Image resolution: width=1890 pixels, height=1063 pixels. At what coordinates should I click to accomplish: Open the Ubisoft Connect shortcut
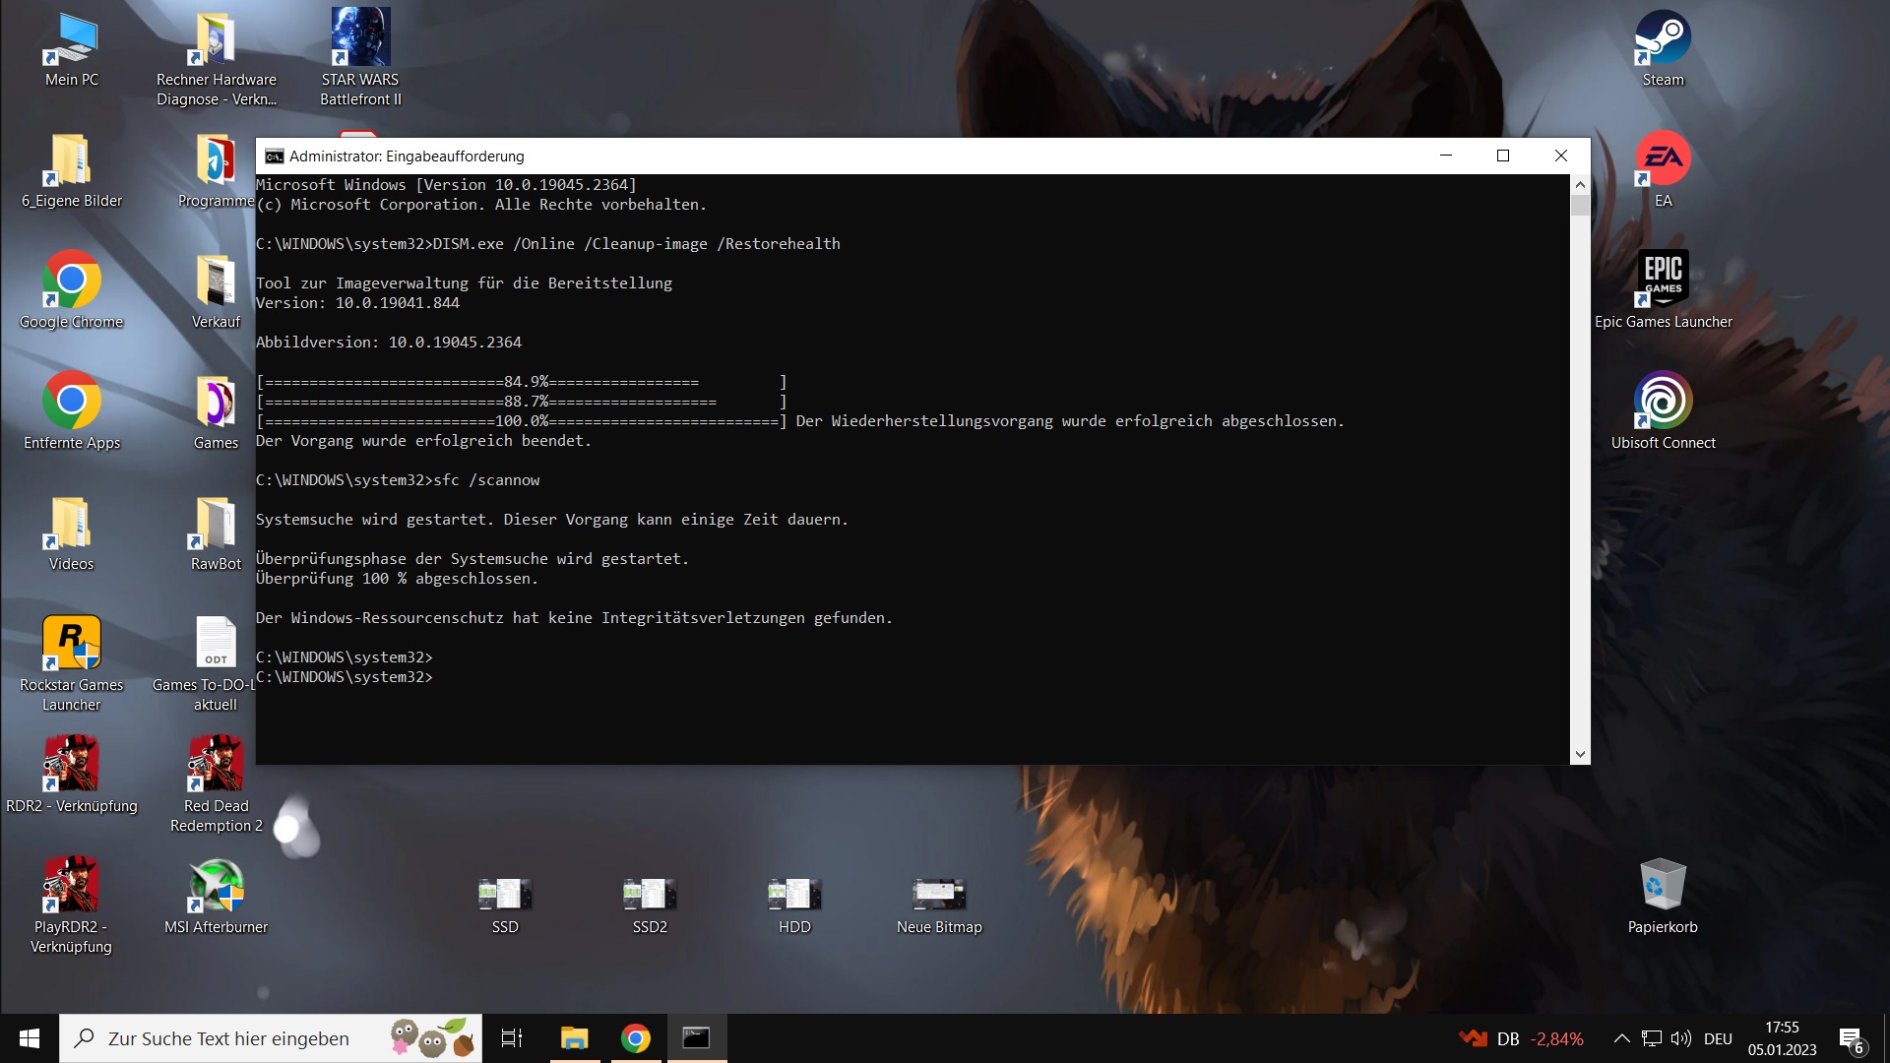[1663, 401]
